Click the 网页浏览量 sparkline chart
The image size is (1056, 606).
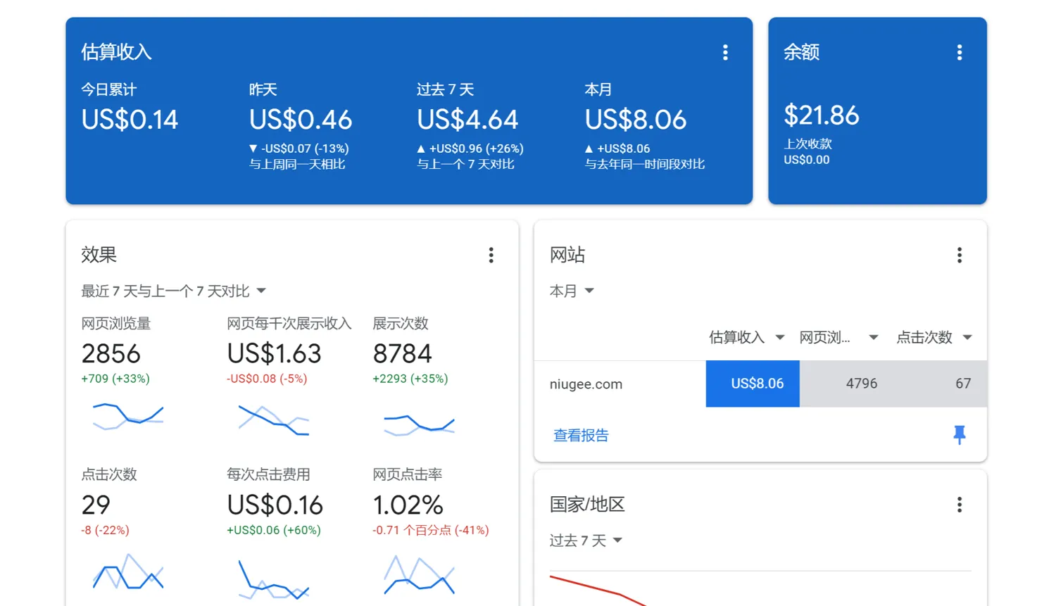click(x=128, y=416)
